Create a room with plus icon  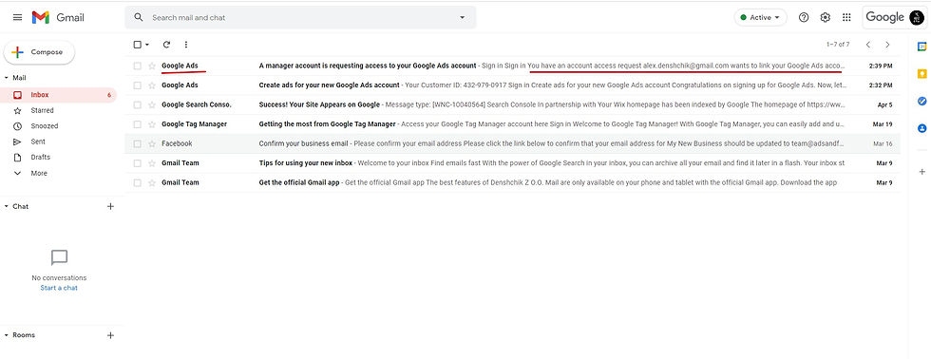pos(110,335)
